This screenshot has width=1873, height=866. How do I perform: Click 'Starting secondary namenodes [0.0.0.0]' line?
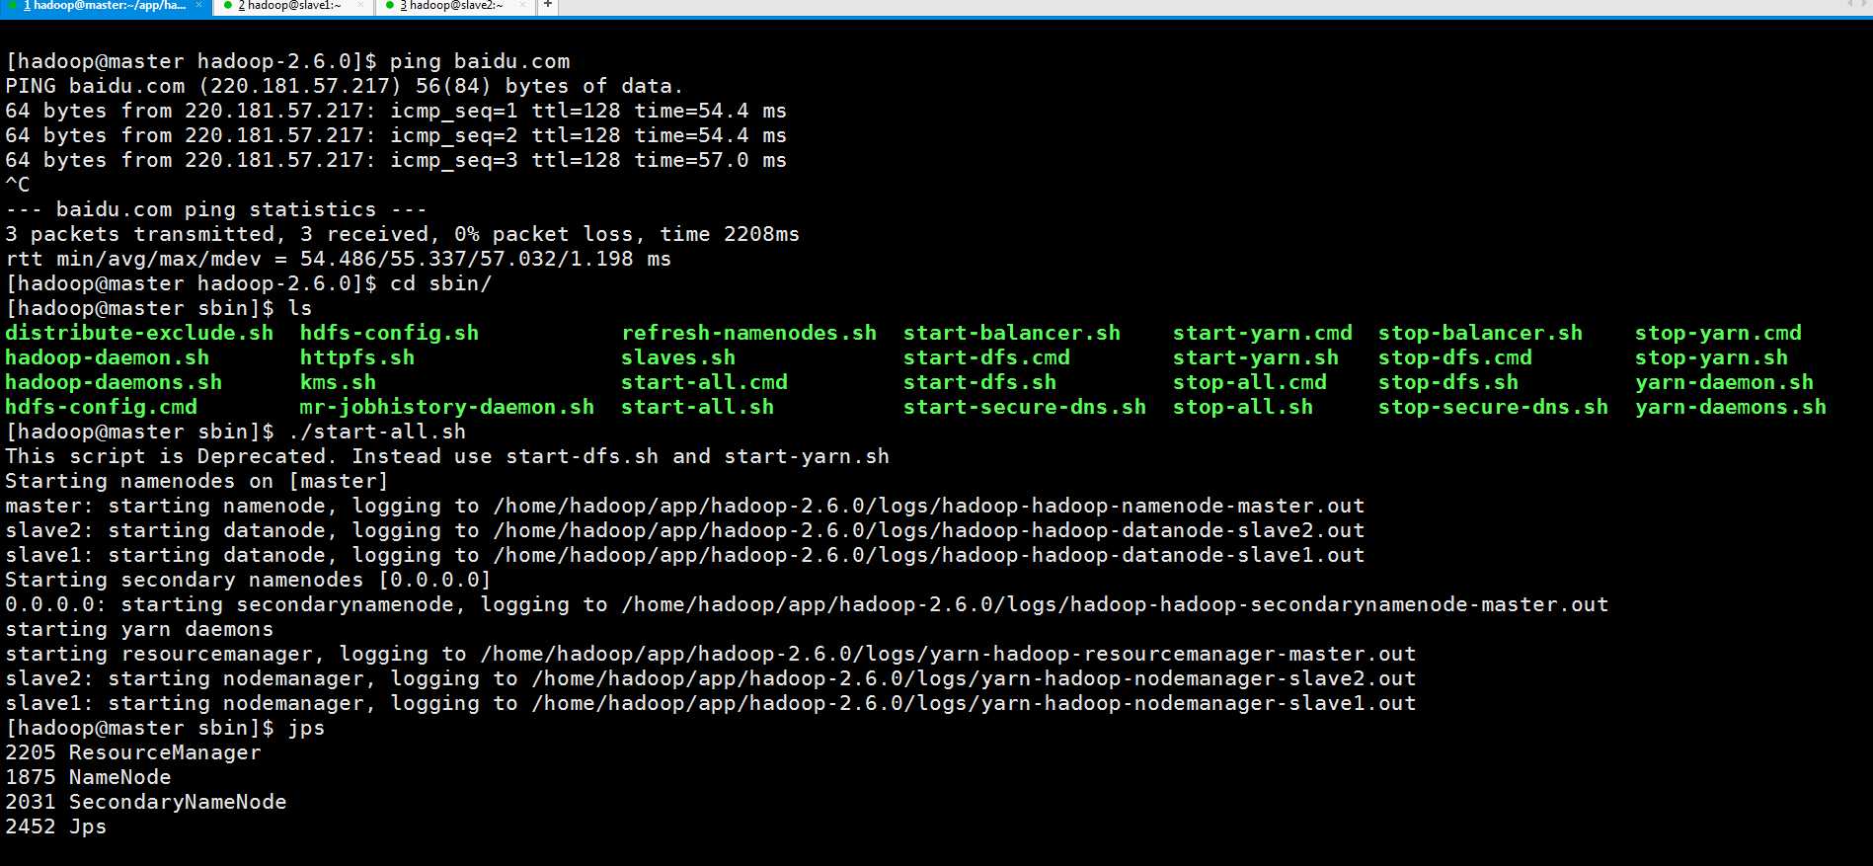248,580
